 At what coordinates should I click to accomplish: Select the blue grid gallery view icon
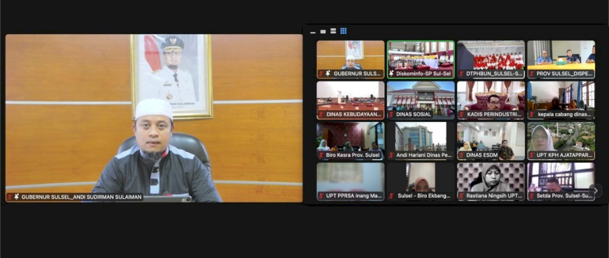pyautogui.click(x=343, y=31)
